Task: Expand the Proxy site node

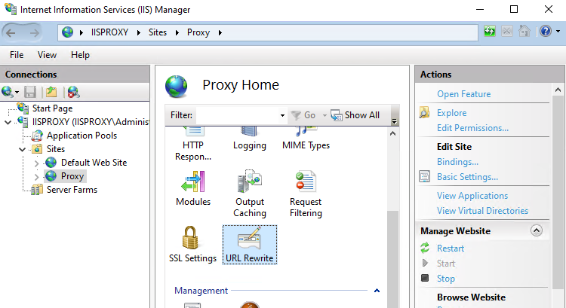Action: (36, 177)
